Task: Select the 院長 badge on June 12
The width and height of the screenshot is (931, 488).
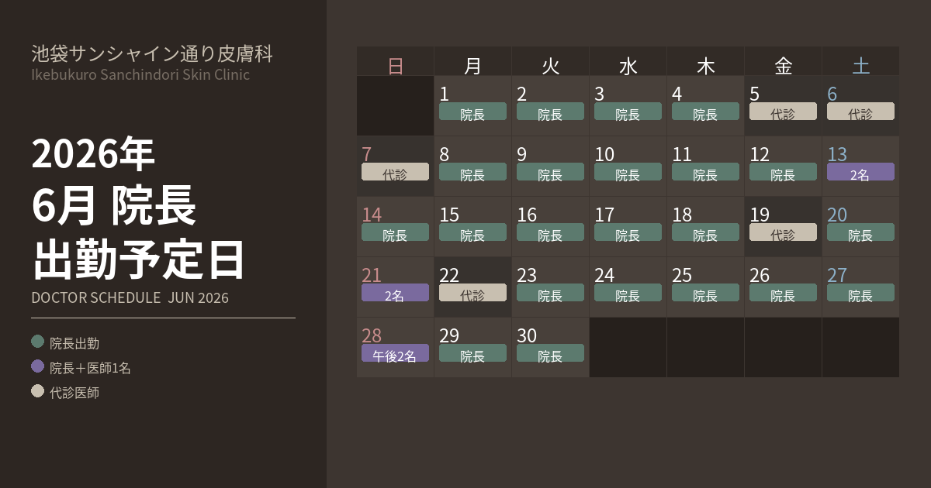Action: click(783, 172)
